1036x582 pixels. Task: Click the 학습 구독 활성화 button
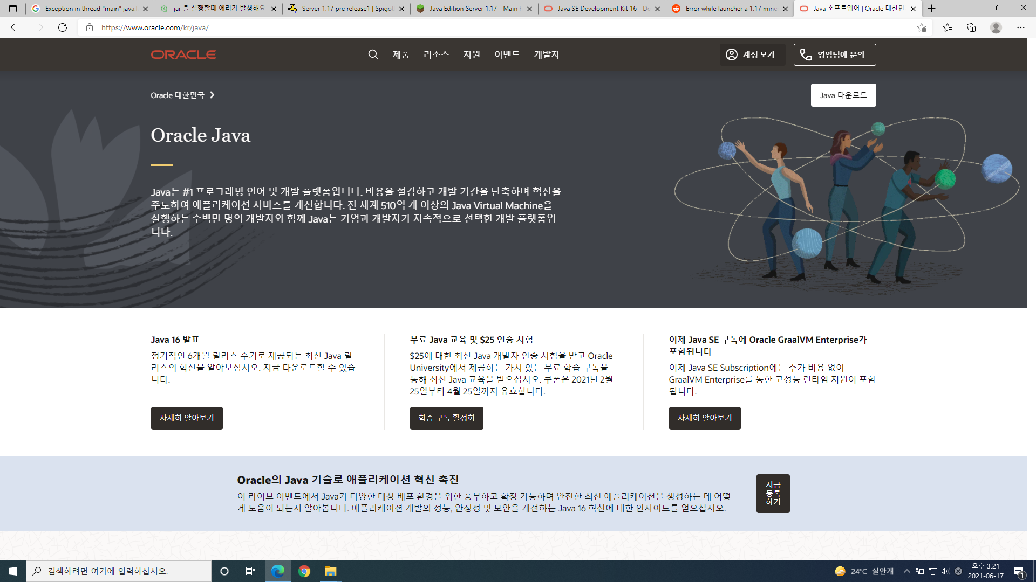[446, 418]
